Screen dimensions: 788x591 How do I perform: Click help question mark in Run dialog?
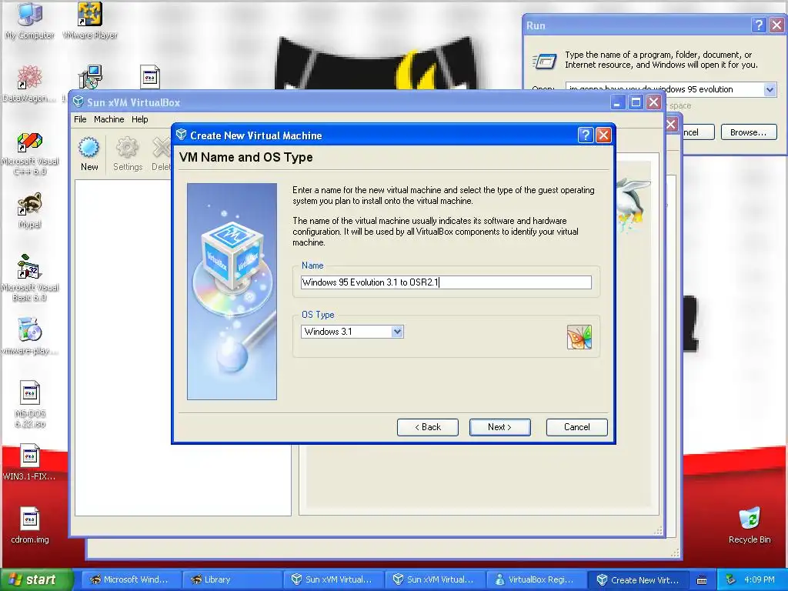coord(759,25)
